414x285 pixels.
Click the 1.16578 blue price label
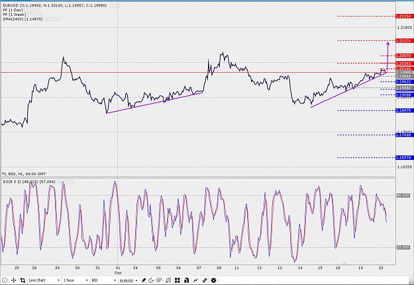[x=404, y=157]
